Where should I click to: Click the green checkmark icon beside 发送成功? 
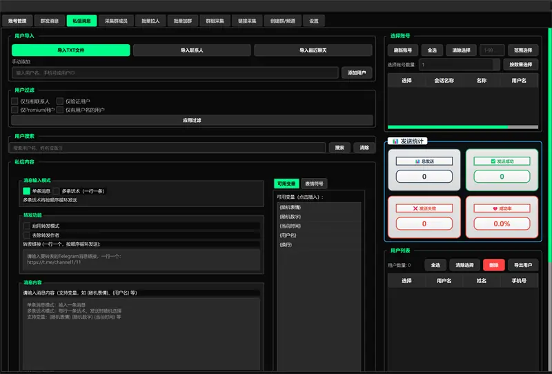pos(492,161)
